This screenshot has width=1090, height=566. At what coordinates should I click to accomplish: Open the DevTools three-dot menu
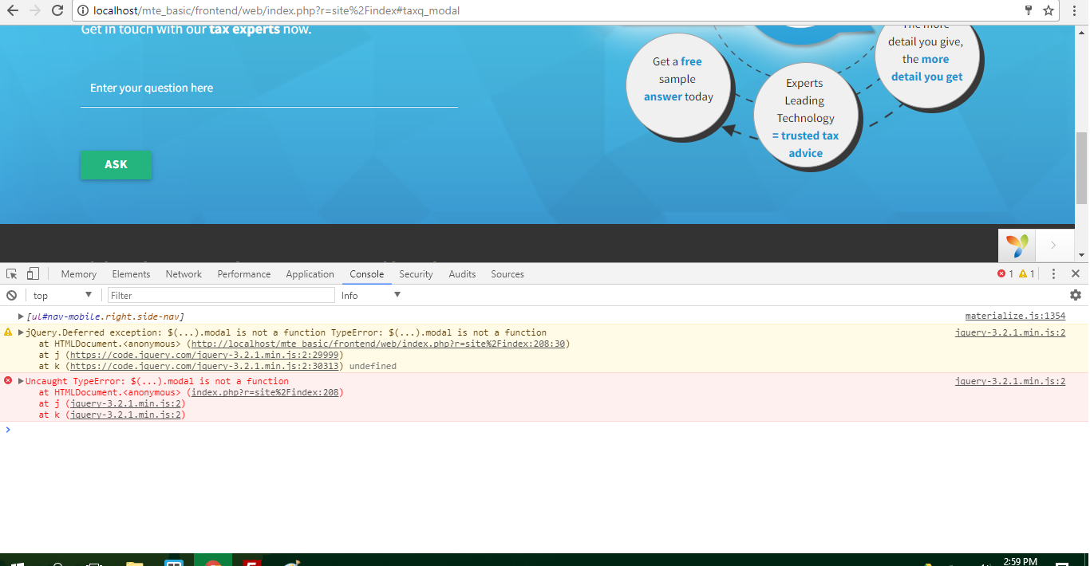[1053, 273]
